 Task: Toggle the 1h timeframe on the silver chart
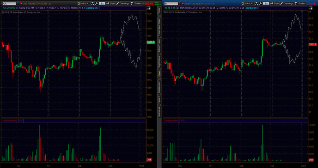point(266,3)
